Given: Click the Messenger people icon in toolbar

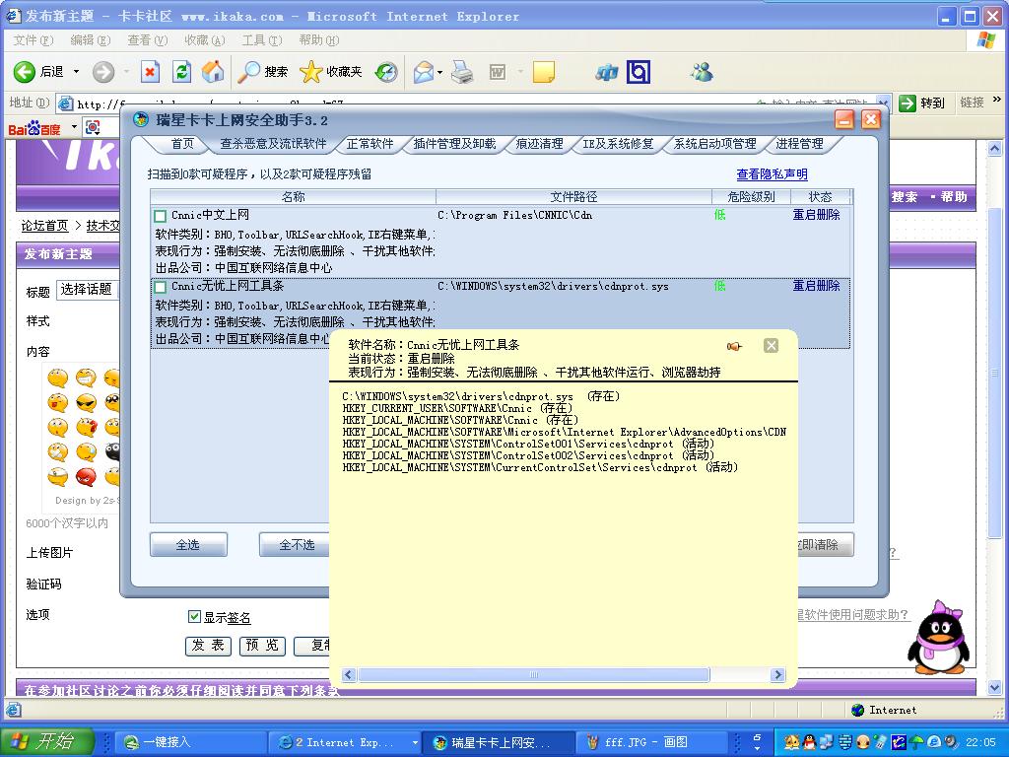Looking at the screenshot, I should (702, 71).
